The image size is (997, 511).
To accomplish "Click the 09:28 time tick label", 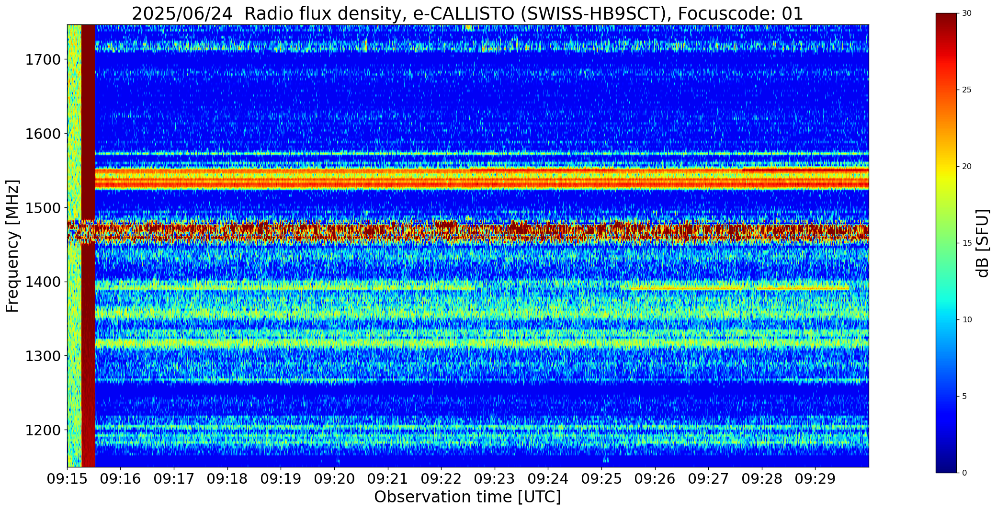I will [x=762, y=479].
